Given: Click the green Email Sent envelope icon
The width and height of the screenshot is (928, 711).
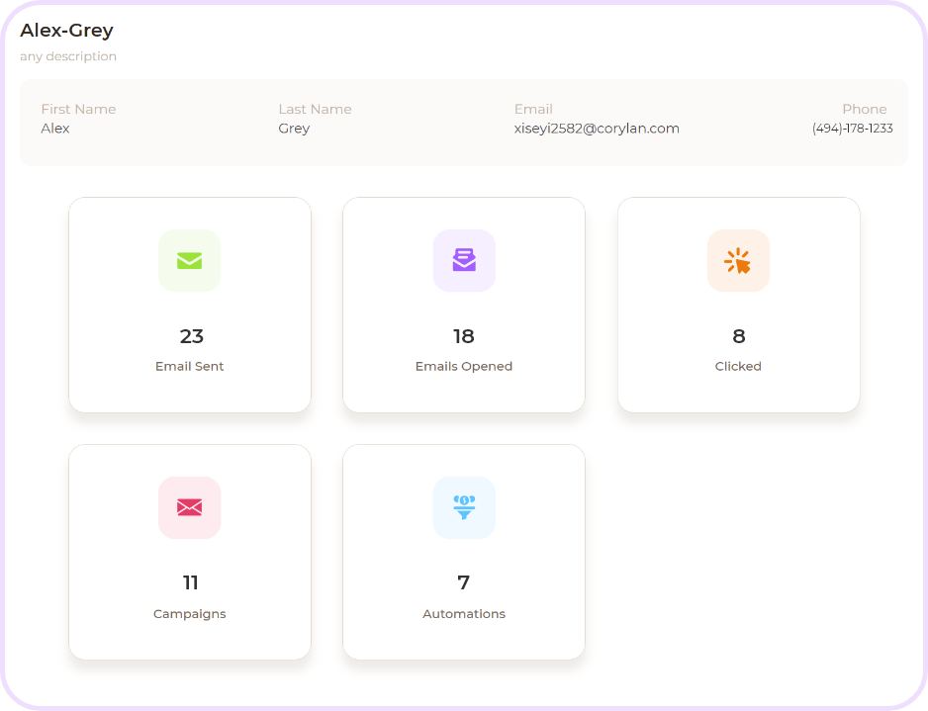Looking at the screenshot, I should click(189, 260).
